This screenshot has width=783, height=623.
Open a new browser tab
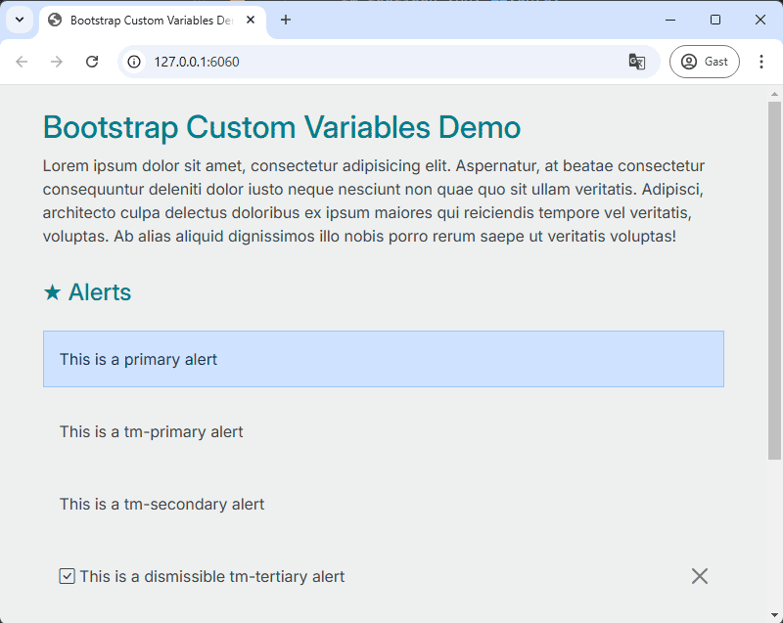click(286, 20)
